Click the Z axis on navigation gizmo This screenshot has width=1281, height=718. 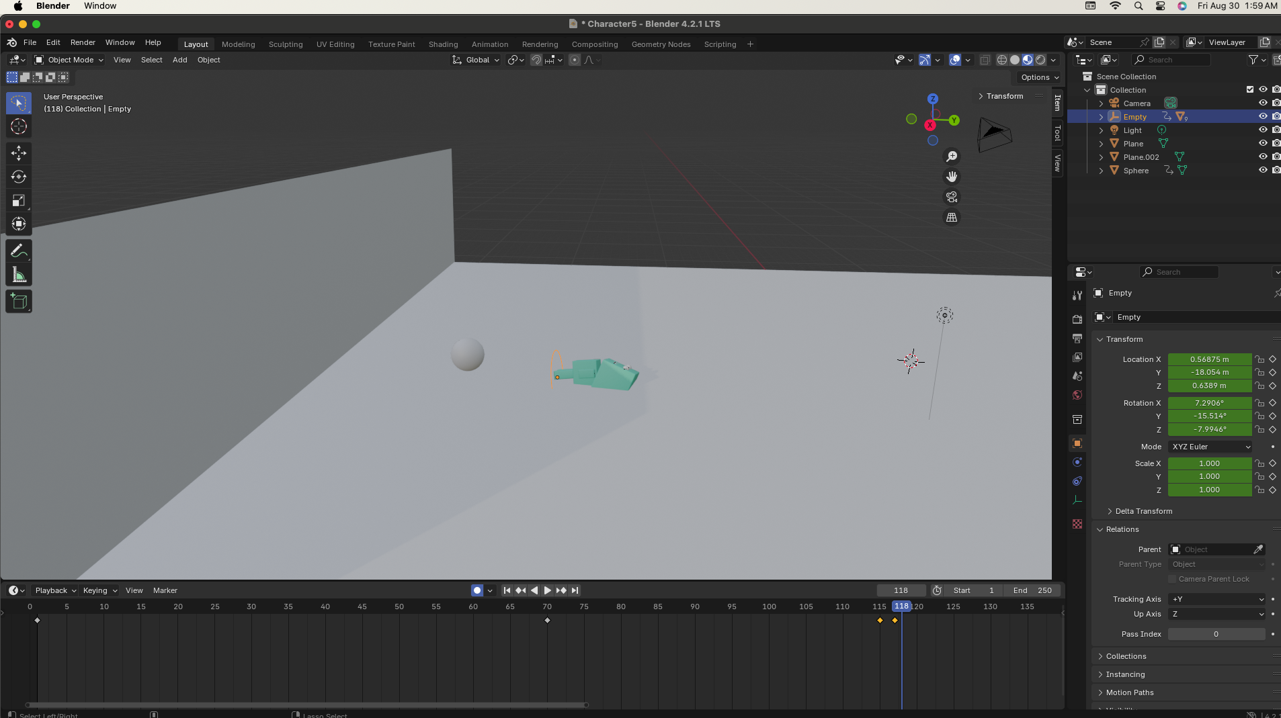click(x=932, y=99)
